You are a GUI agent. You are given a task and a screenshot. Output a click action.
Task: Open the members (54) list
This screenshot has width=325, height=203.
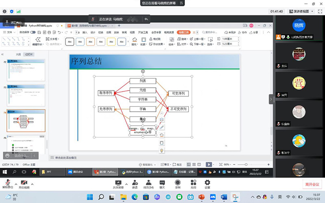pos(148,184)
